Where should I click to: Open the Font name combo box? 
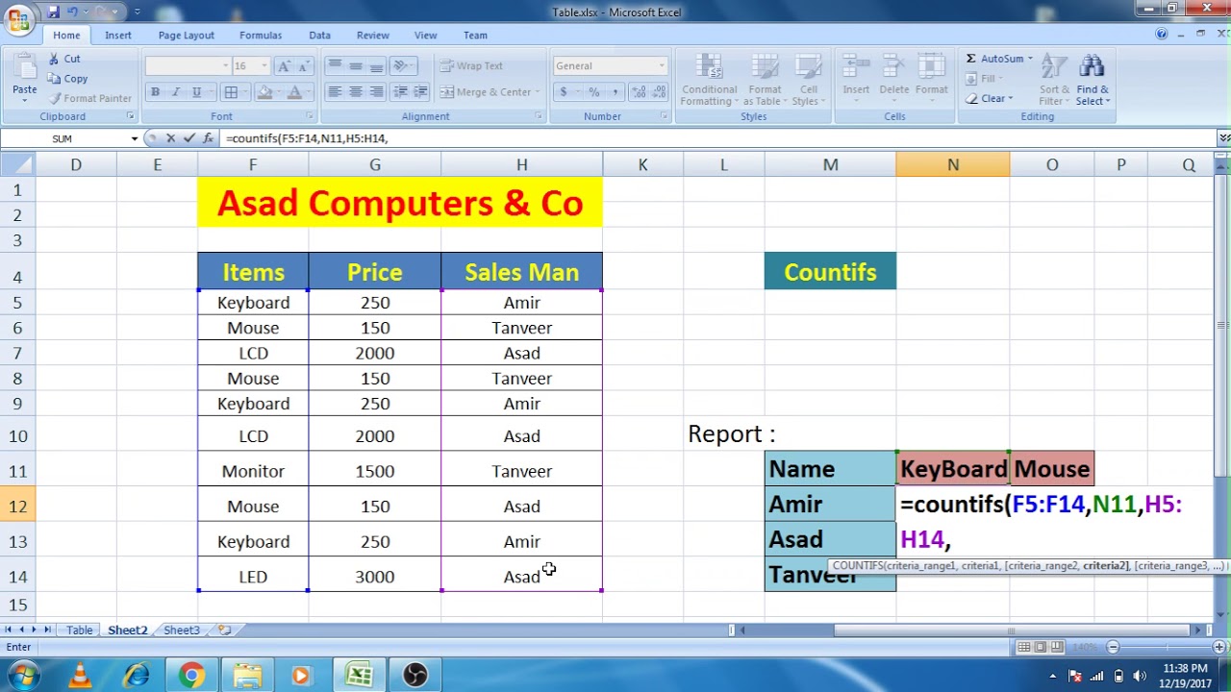(188, 65)
